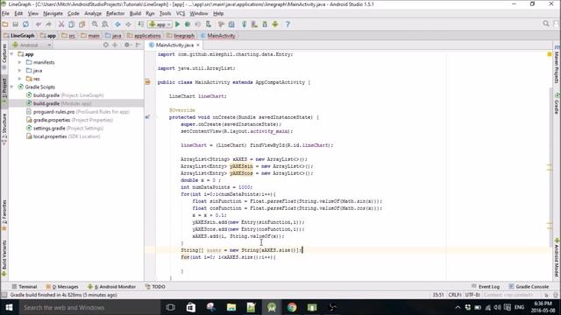Open the Android Monitor tool window
This screenshot has width=561, height=315.
(111, 287)
